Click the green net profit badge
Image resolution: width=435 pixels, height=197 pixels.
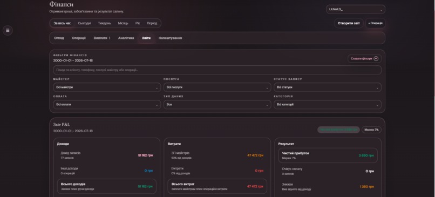click(x=338, y=130)
